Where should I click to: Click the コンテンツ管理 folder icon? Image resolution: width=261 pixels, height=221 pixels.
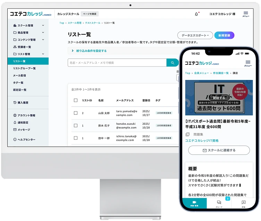(15, 40)
